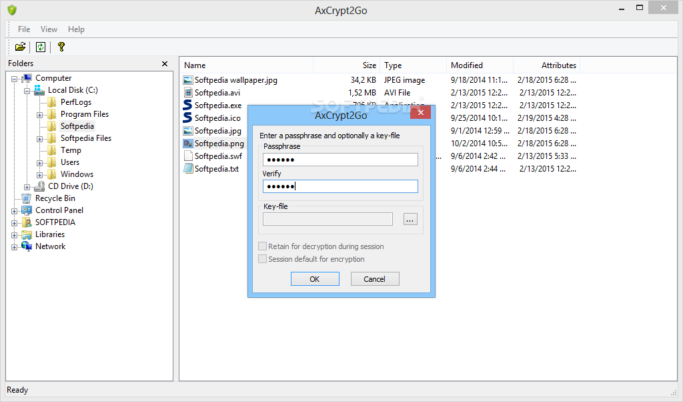The height and width of the screenshot is (402, 683).
Task: Click the Softpedia.exe file icon
Action: [187, 105]
